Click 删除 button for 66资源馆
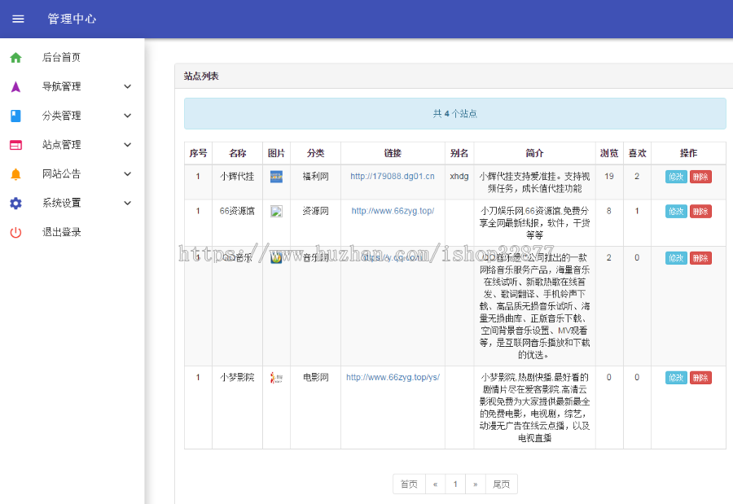This screenshot has height=504, width=733. (x=700, y=212)
